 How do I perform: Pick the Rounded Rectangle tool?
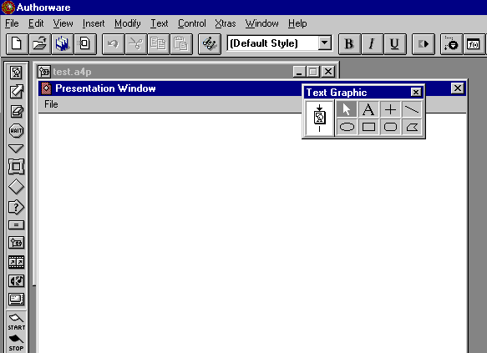pos(390,127)
